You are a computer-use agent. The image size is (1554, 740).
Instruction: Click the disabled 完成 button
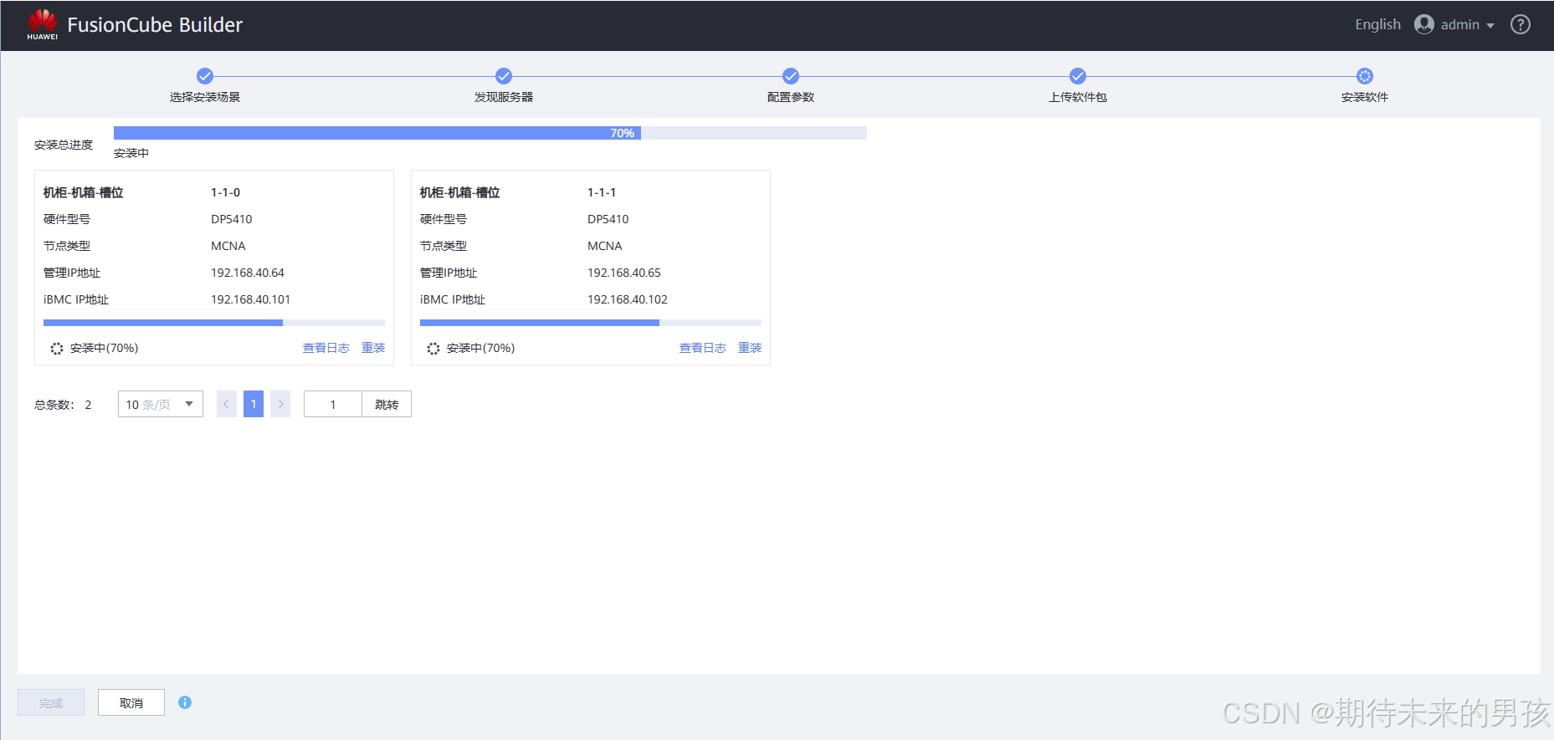click(51, 702)
